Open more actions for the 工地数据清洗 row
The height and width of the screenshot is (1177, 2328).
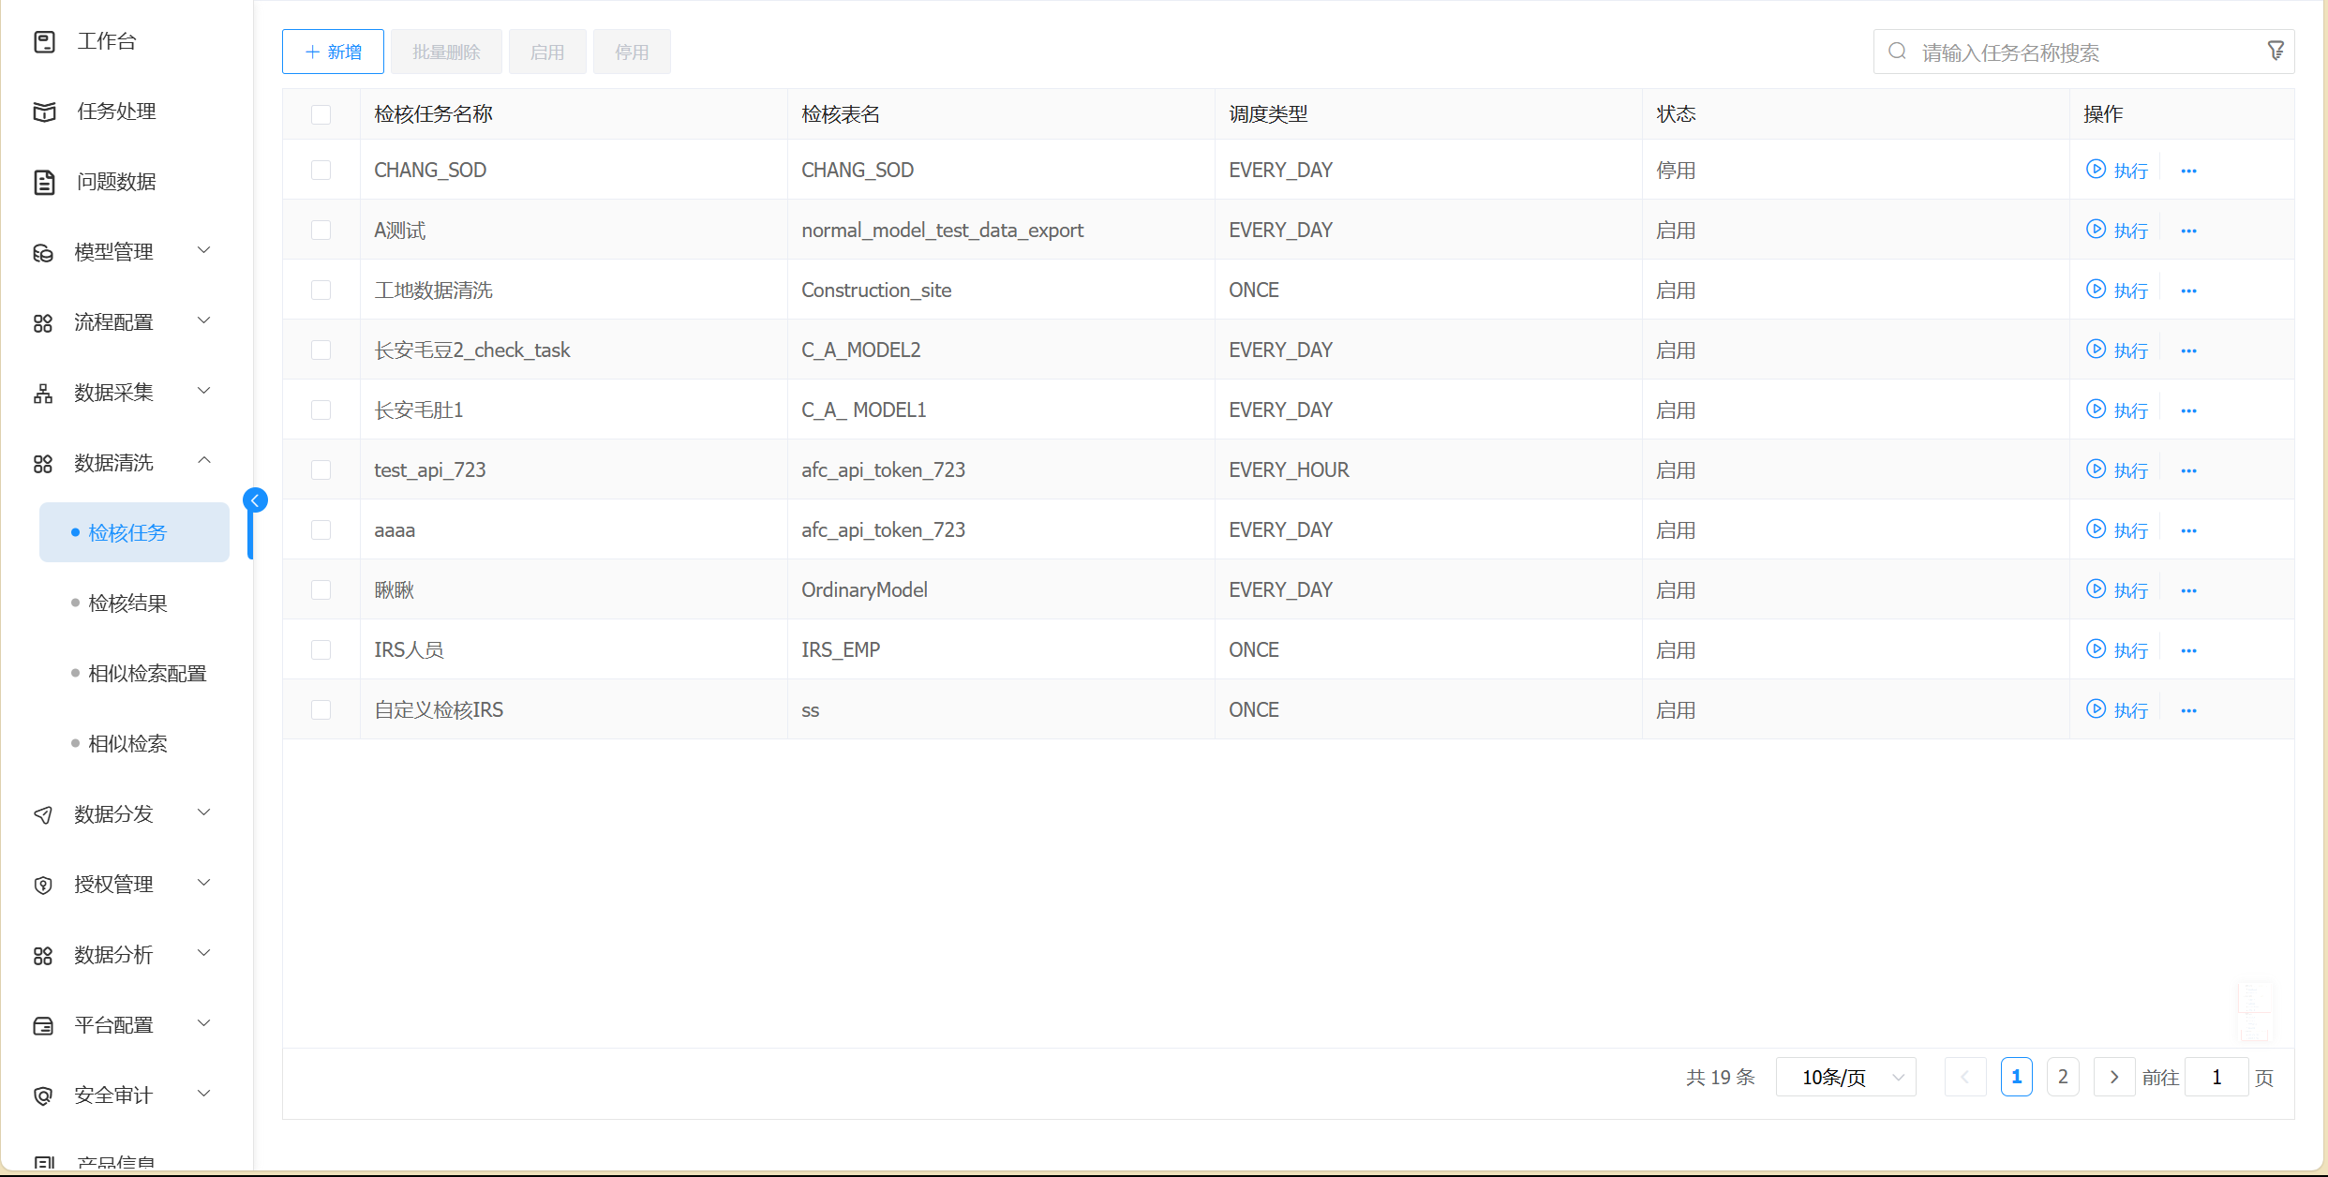tap(2188, 291)
